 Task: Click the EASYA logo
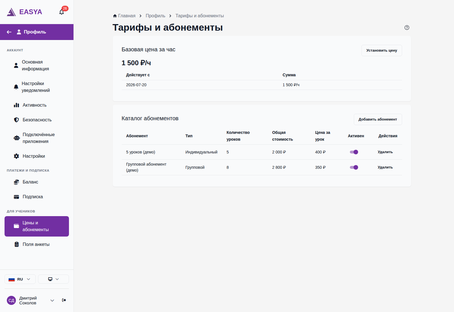click(24, 12)
